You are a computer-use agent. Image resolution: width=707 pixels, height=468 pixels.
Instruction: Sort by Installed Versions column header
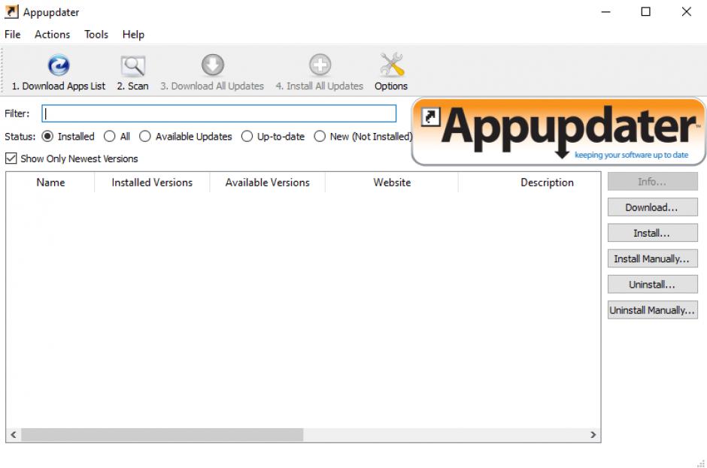pos(152,183)
